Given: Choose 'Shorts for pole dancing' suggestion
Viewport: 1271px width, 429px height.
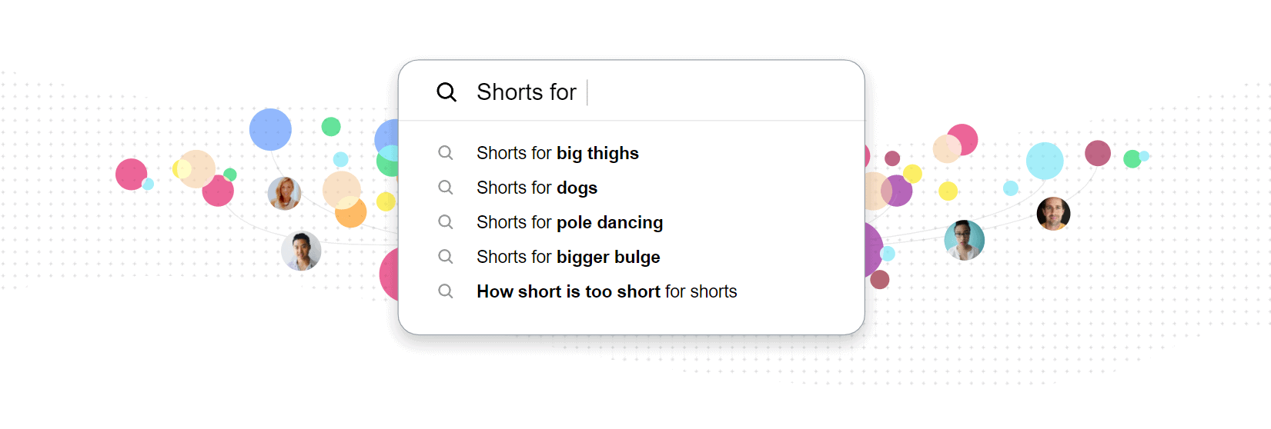Looking at the screenshot, I should 570,222.
